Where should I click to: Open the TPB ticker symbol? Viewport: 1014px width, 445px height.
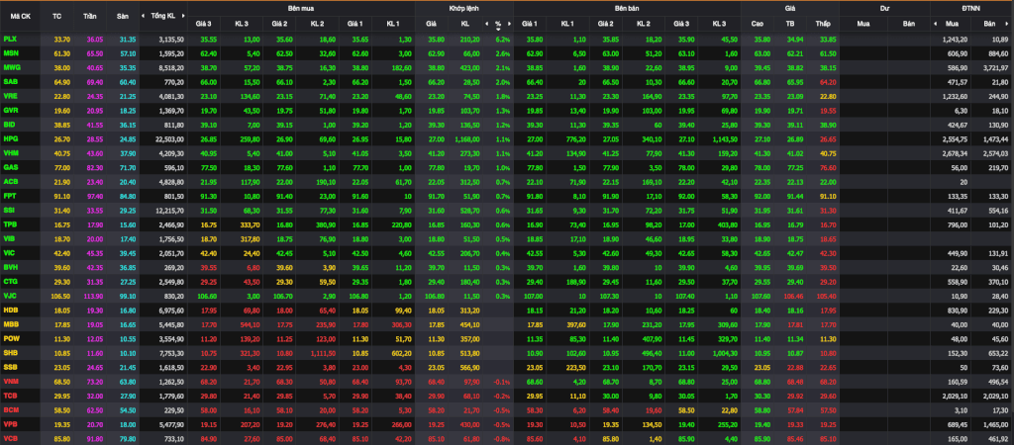click(10, 222)
